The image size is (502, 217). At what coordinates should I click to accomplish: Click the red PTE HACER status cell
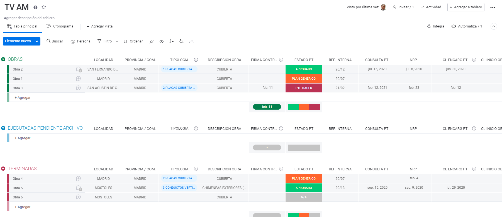pos(303,88)
